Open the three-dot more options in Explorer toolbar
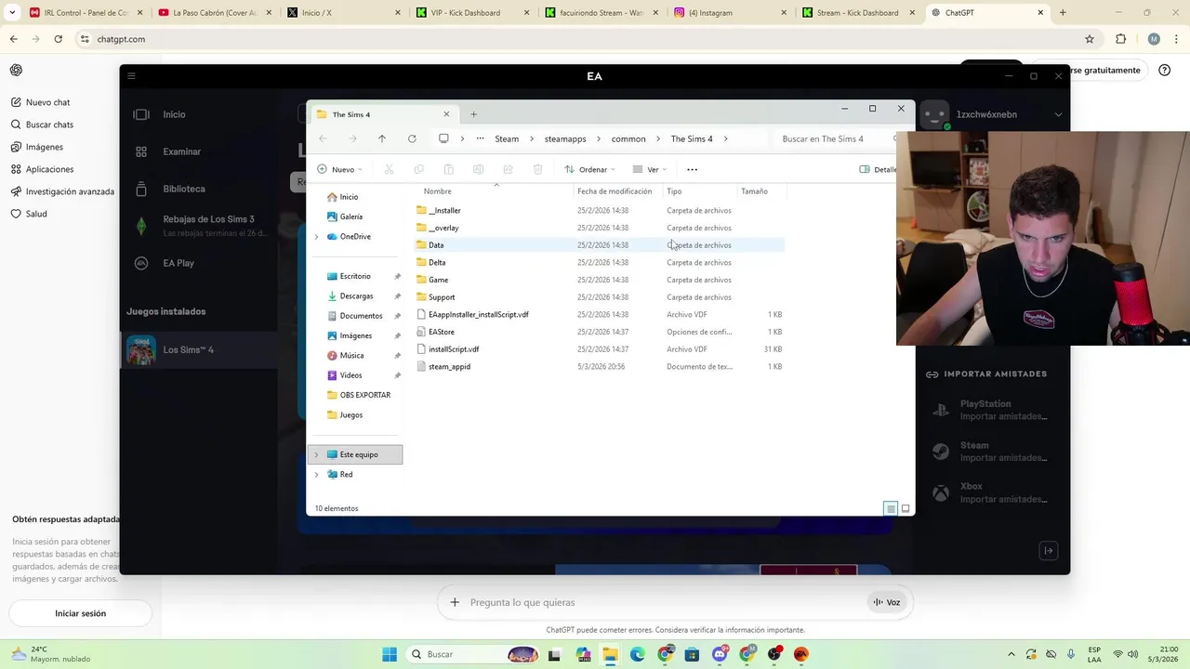1190x669 pixels. tap(692, 169)
